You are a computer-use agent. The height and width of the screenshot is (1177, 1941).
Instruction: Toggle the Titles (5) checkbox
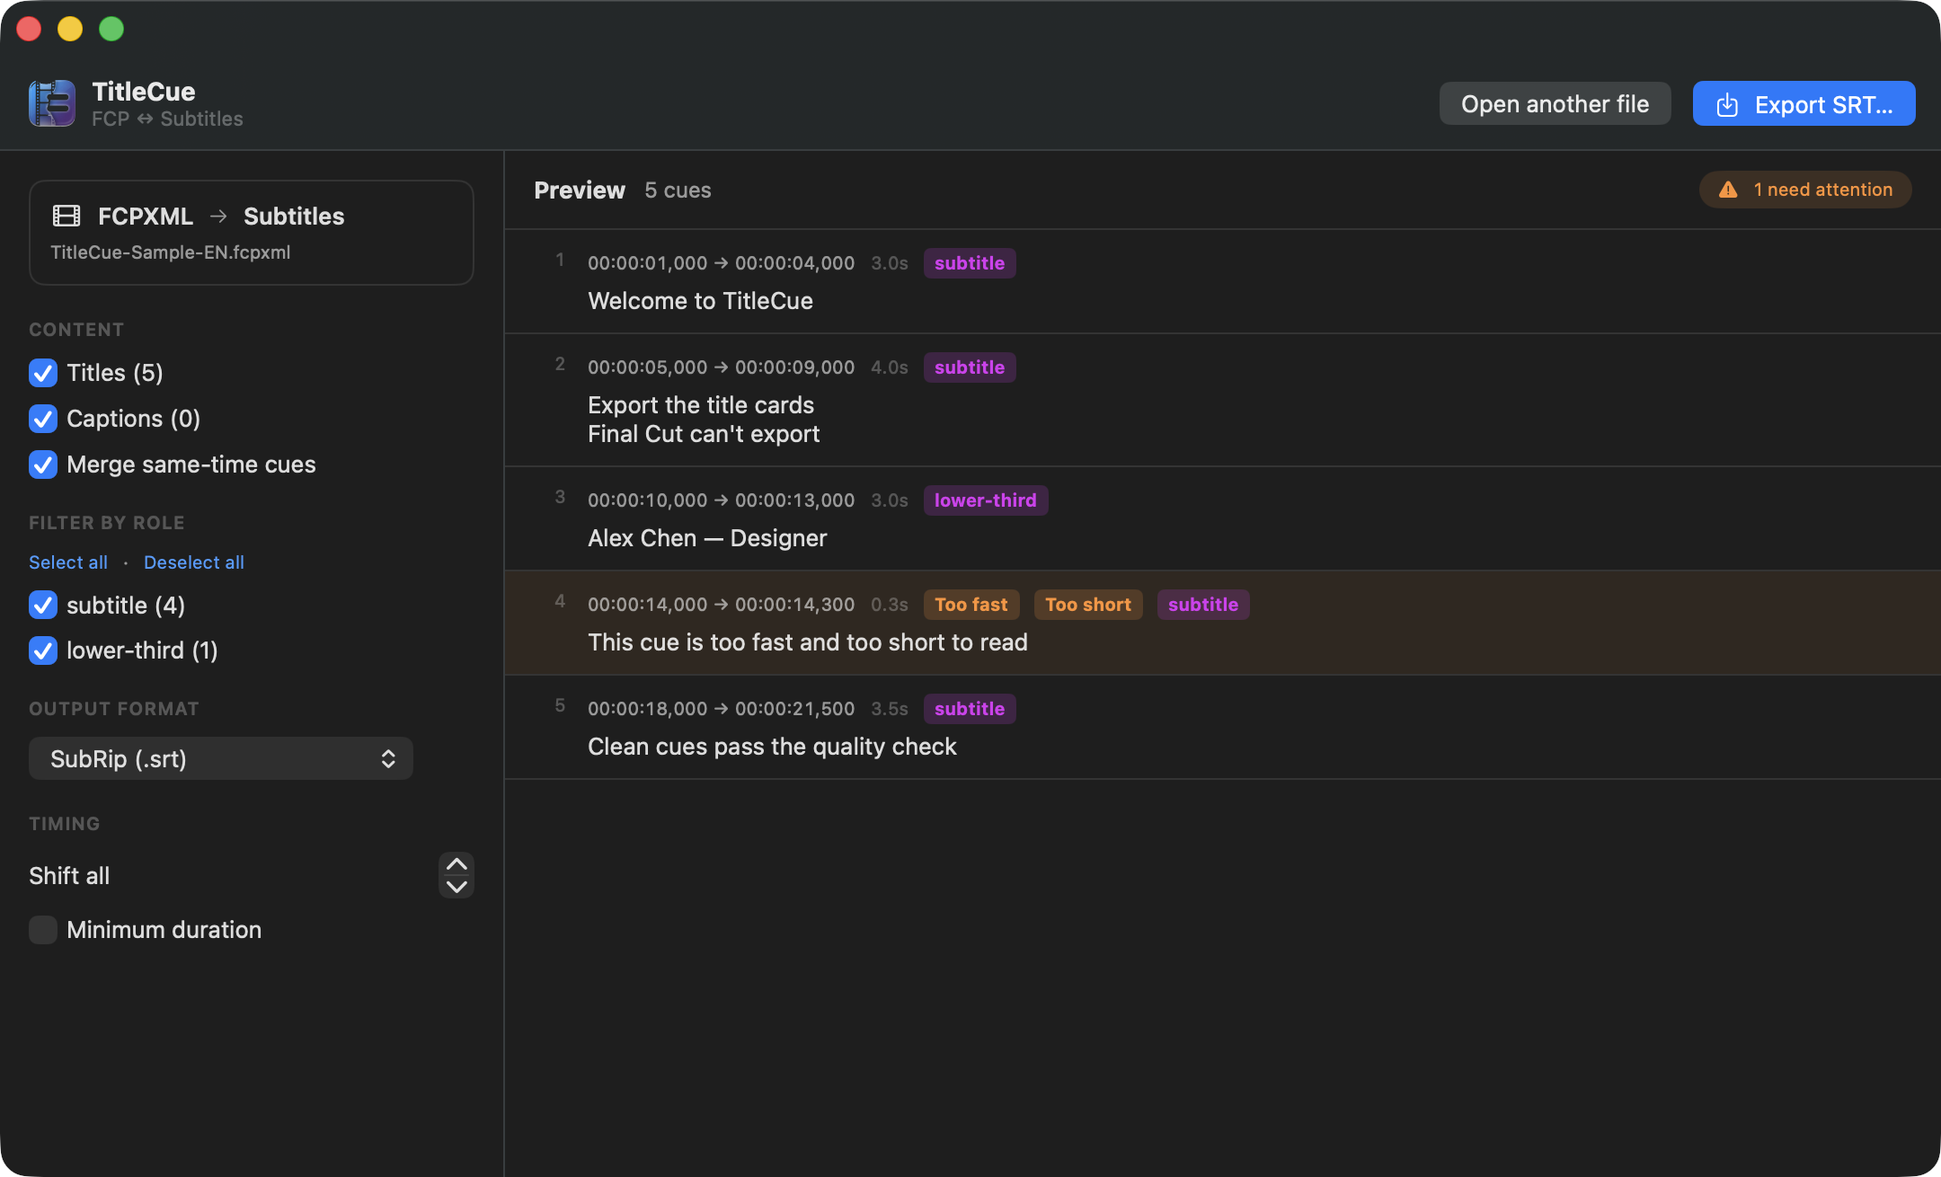click(x=43, y=373)
